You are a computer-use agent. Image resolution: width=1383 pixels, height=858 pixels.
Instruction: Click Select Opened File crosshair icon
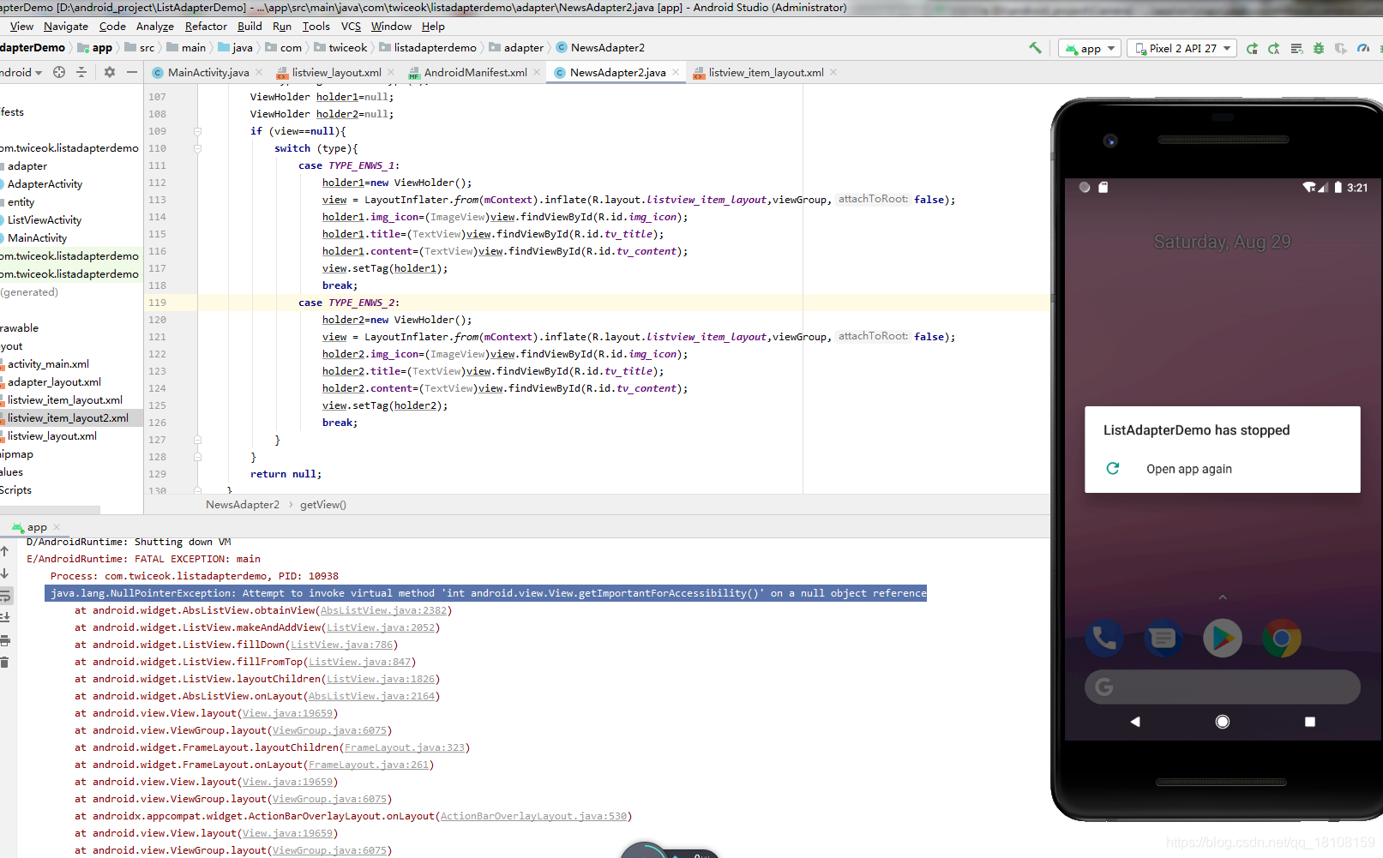pyautogui.click(x=59, y=72)
